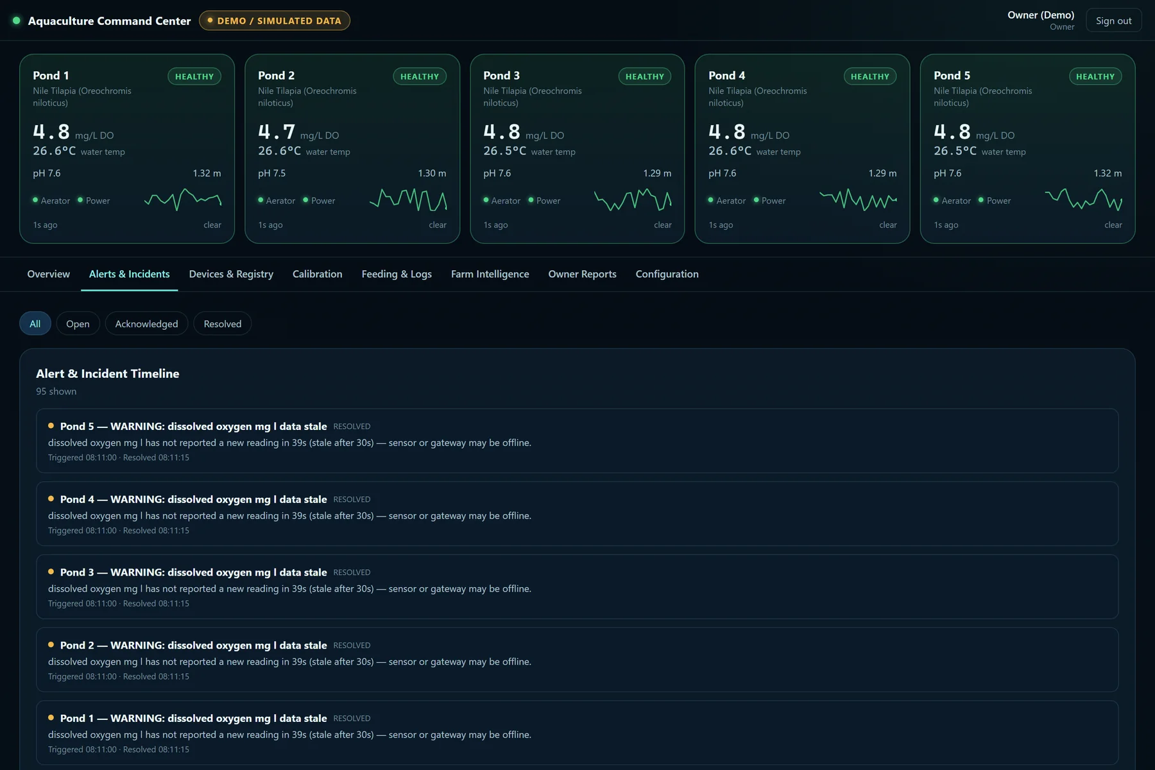Select the Alerts & Incidents tab
Viewport: 1155px width, 770px height.
point(130,274)
